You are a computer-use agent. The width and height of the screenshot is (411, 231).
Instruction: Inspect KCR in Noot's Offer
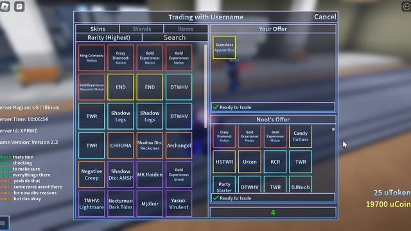275,162
